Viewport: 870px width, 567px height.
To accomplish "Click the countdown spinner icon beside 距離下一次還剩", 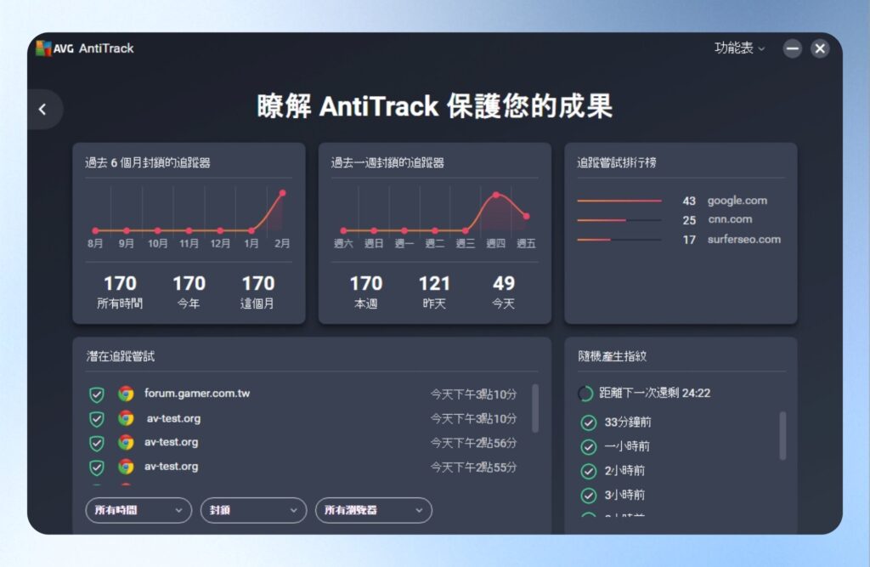I will pos(585,394).
